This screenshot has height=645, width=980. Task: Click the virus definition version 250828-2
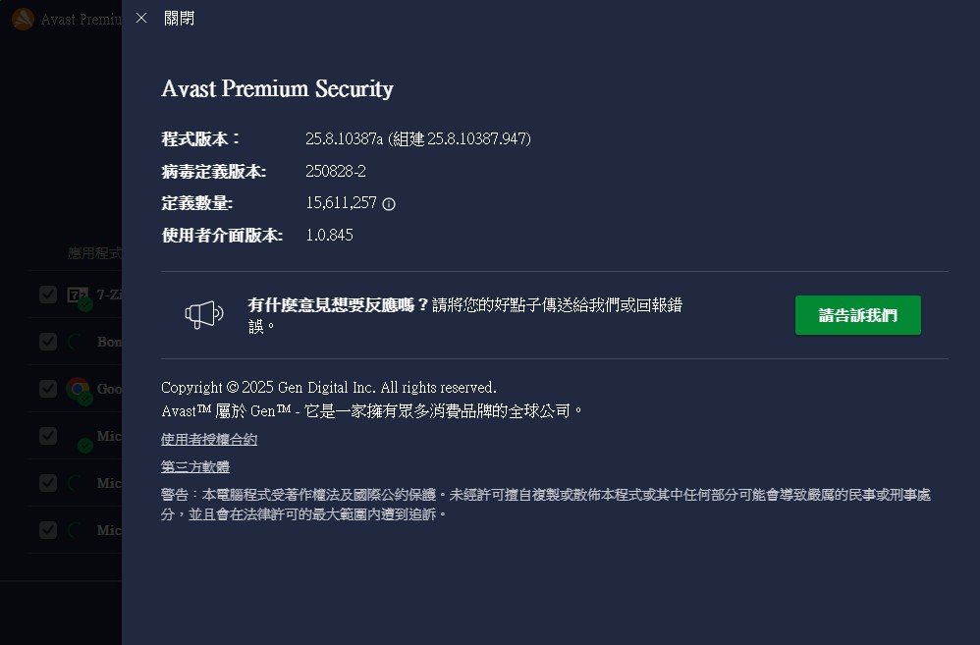click(x=335, y=171)
